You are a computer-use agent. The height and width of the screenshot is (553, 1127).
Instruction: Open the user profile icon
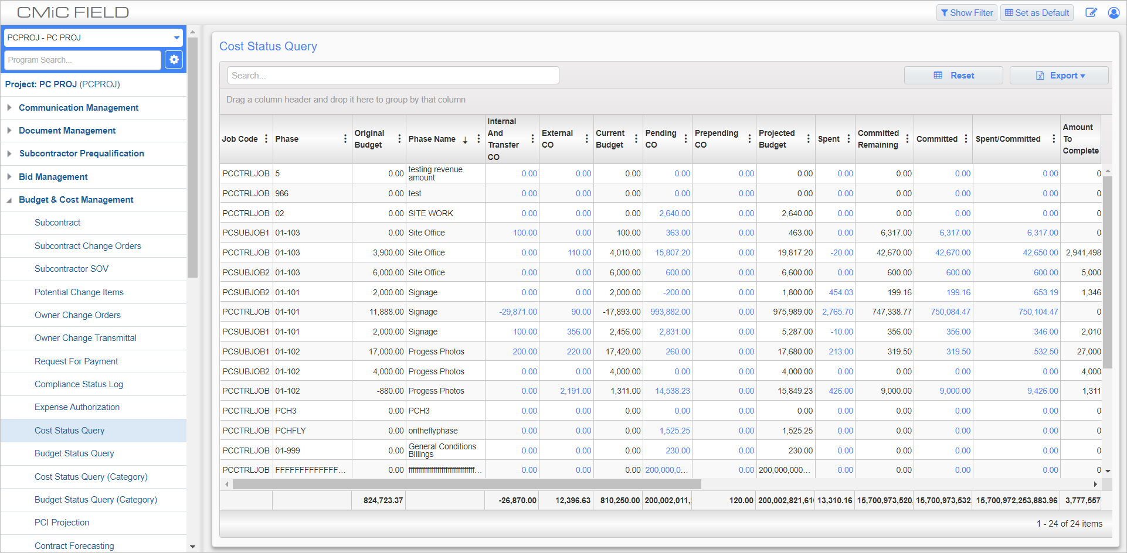1114,13
